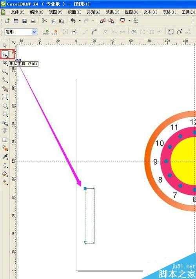Choose the Rectangle tool in toolbox
196x279 pixels.
click(5, 97)
